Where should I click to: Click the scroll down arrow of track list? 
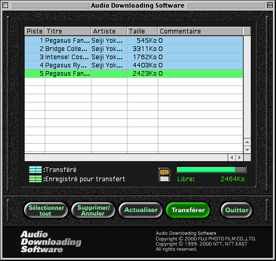click(x=247, y=150)
